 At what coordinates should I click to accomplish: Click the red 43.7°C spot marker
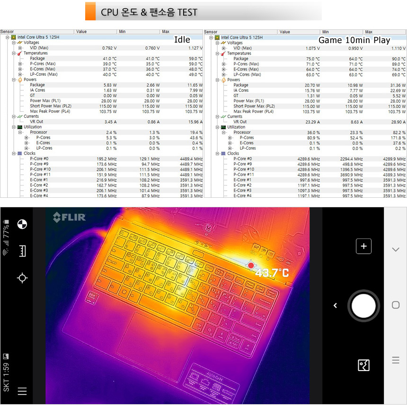(251, 266)
